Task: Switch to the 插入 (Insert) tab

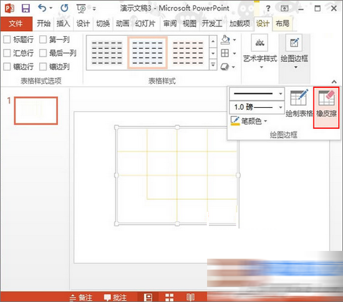Action: click(63, 24)
